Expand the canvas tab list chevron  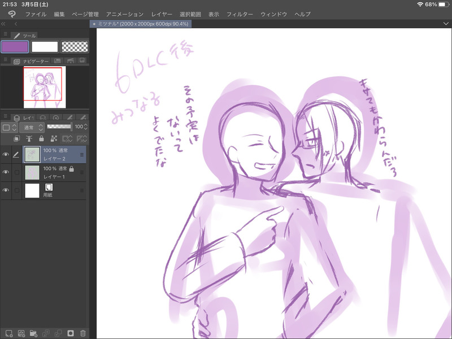tap(446, 24)
